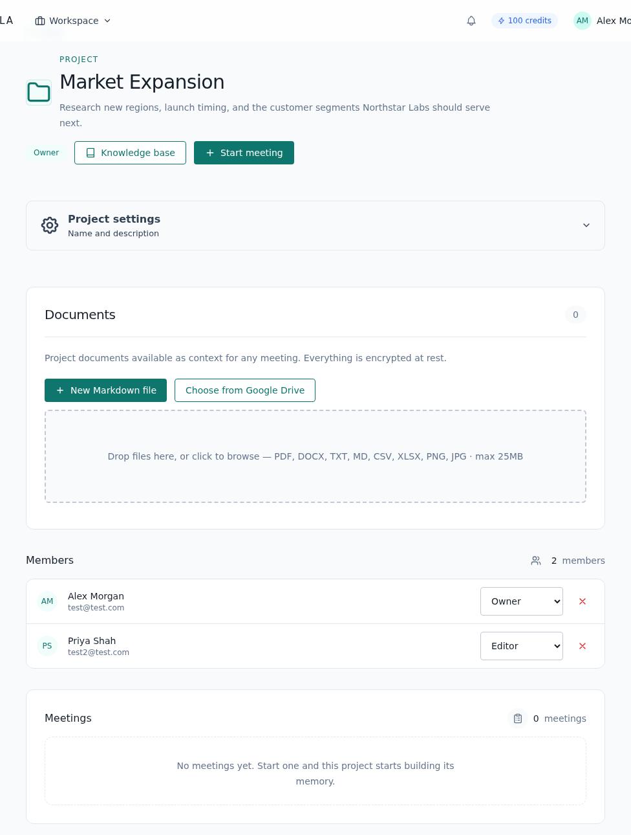
Task: Expand Project settings chevron
Action: (x=586, y=225)
